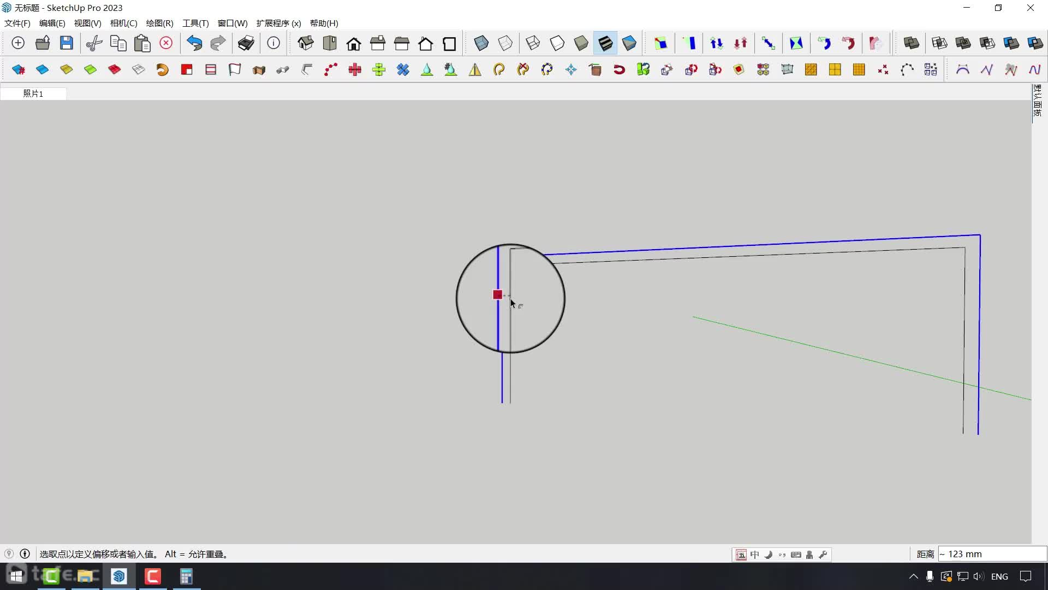
Task: Click the Bezier curve tool icon
Action: (962, 69)
